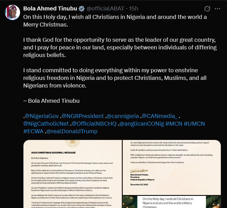Open the @OfficialNBCHQ mention
The image size is (227, 208).
(x=94, y=124)
